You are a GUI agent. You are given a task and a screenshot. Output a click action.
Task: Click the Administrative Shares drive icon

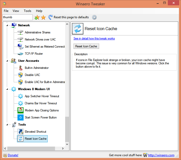pyautogui.click(x=21, y=32)
